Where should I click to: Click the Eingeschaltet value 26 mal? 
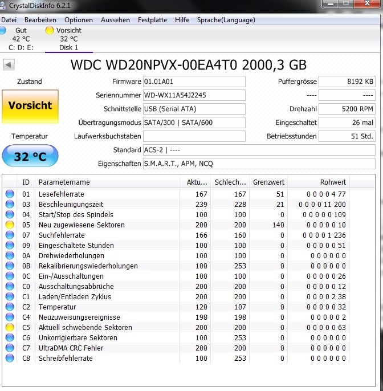[347, 123]
